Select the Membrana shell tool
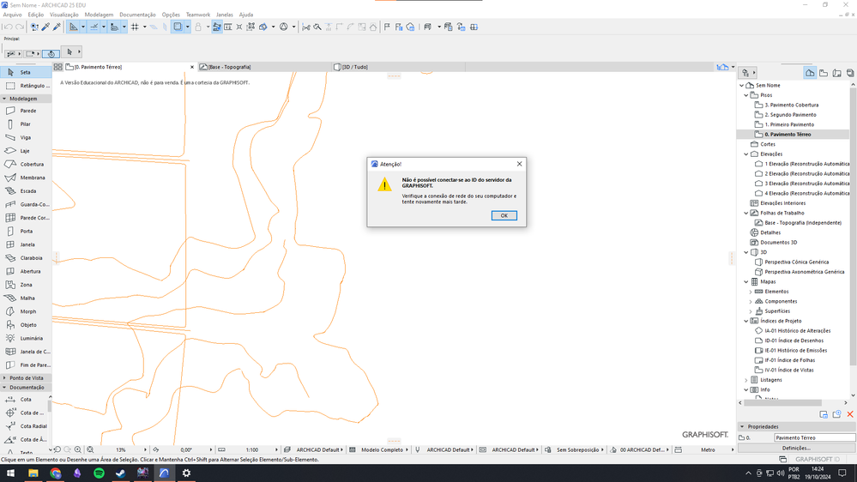Image resolution: width=857 pixels, height=482 pixels. (x=26, y=178)
